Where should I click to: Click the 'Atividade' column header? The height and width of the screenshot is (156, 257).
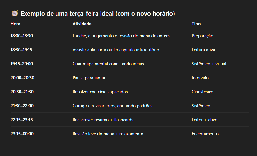click(x=82, y=24)
